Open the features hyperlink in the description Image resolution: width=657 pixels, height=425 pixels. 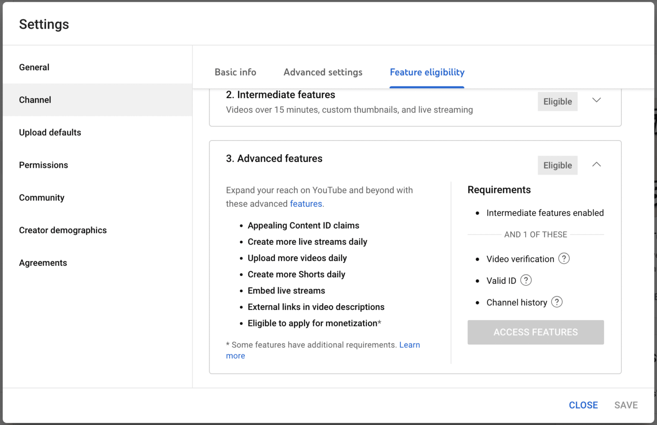306,204
